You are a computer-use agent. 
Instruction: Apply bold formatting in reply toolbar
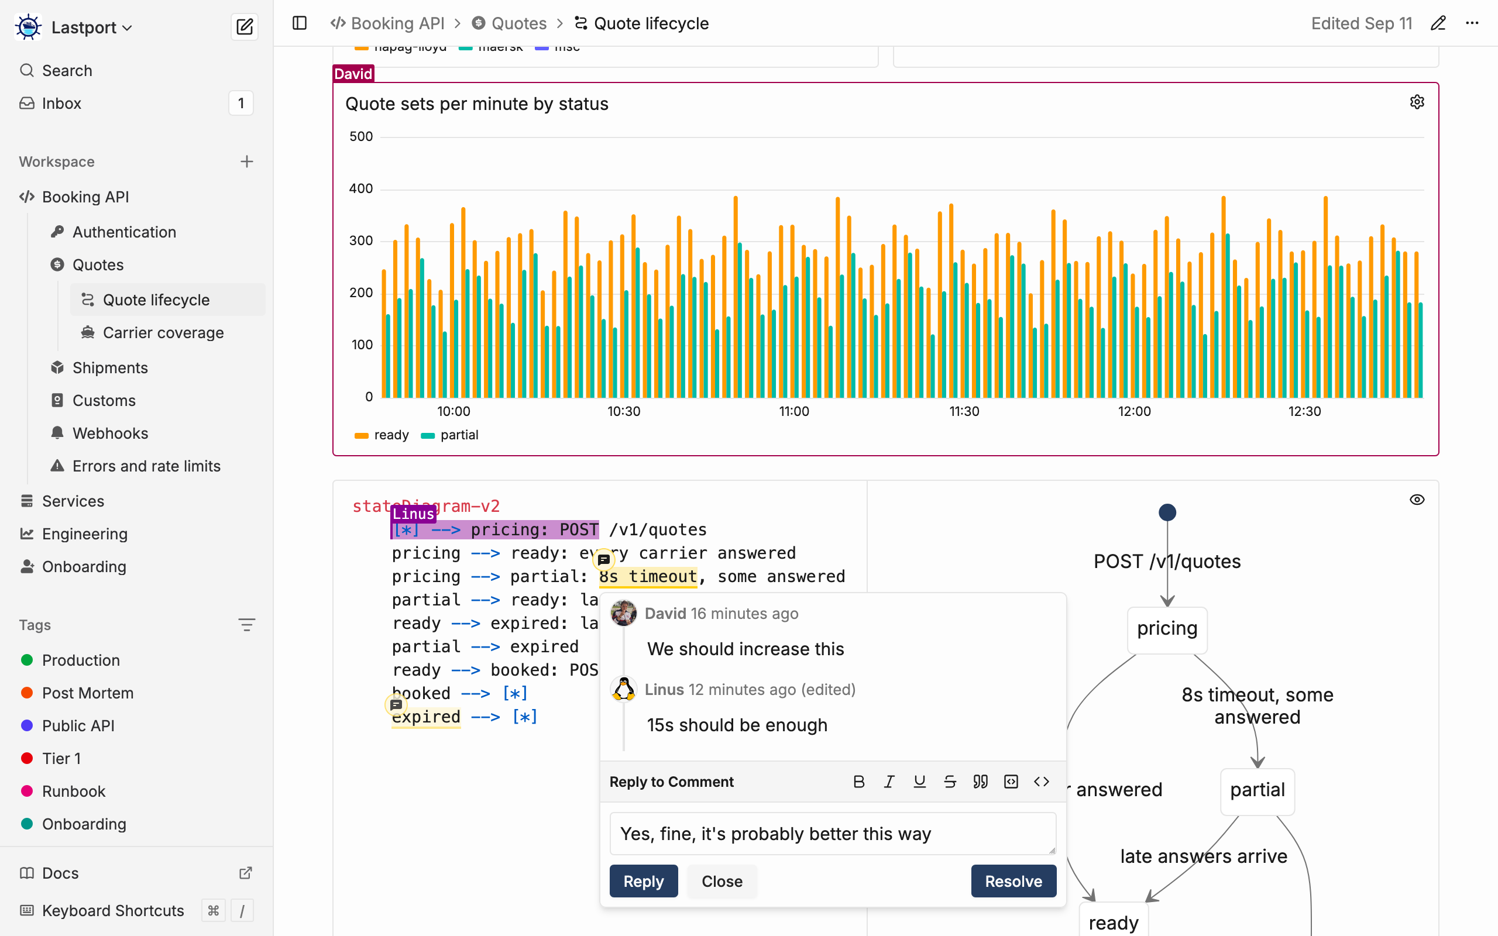coord(858,782)
